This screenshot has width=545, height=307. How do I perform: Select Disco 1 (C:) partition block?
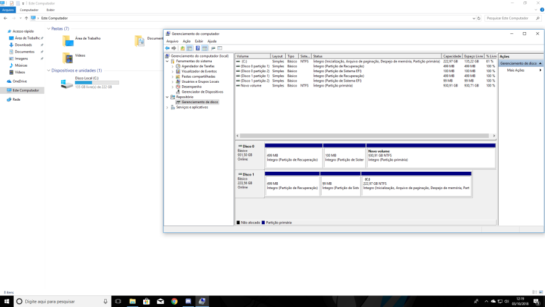(416, 184)
